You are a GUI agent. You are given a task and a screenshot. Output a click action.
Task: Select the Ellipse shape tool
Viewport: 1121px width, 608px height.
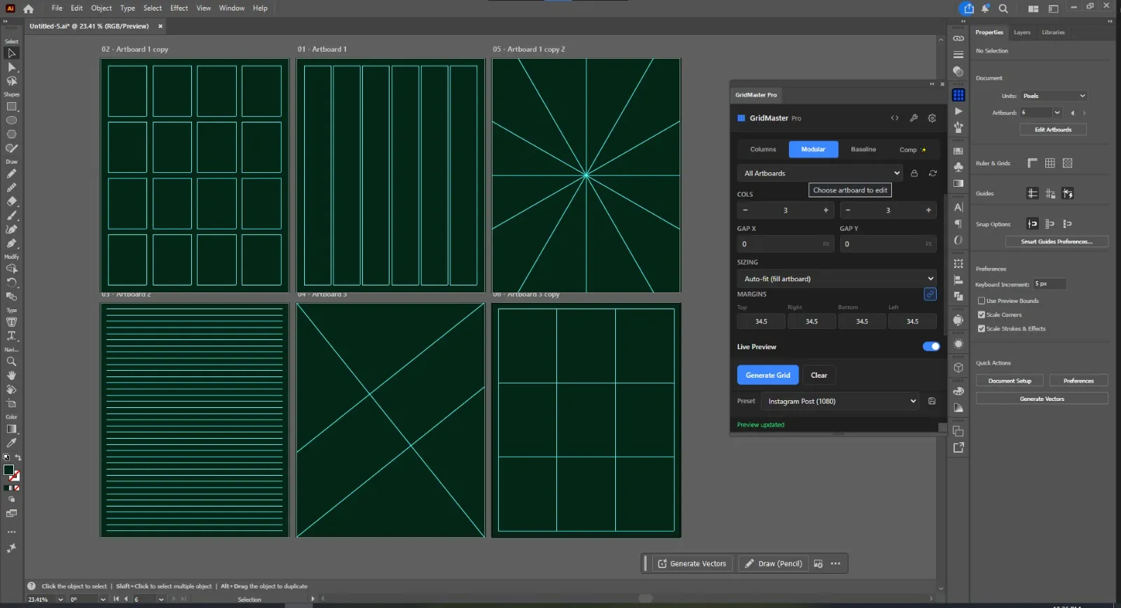(x=11, y=120)
